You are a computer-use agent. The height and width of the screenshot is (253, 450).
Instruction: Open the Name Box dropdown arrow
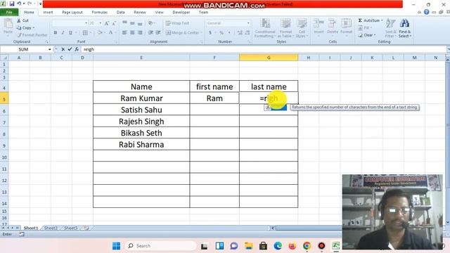coord(50,49)
